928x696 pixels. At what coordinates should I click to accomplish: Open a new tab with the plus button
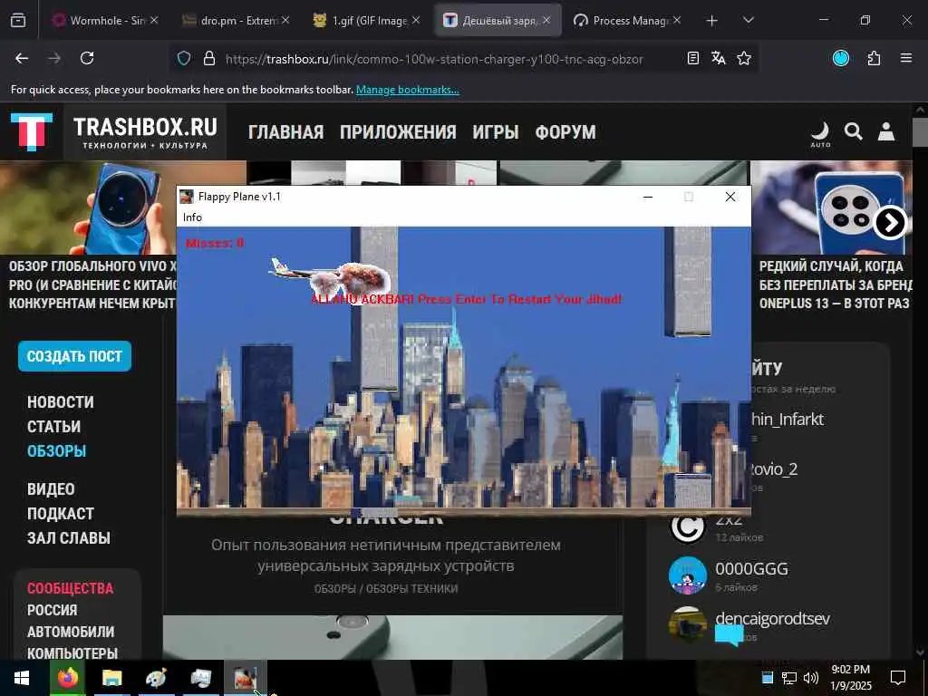[712, 21]
